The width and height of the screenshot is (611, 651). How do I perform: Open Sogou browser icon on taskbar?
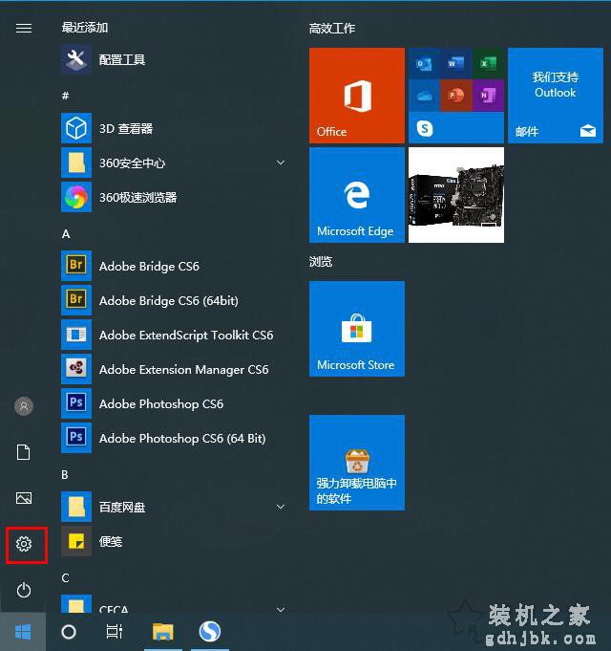click(210, 632)
